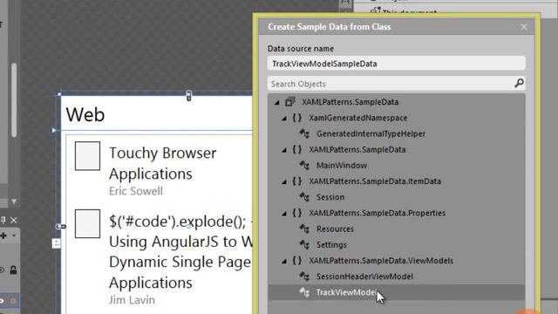Collapse the XAMLPatterns.SampleData assembly root node
Viewport: 558px width, 314px height.
277,103
